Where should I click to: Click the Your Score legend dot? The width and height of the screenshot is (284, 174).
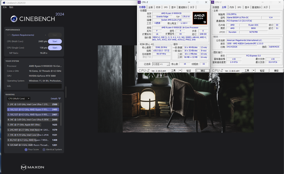pos(26,150)
